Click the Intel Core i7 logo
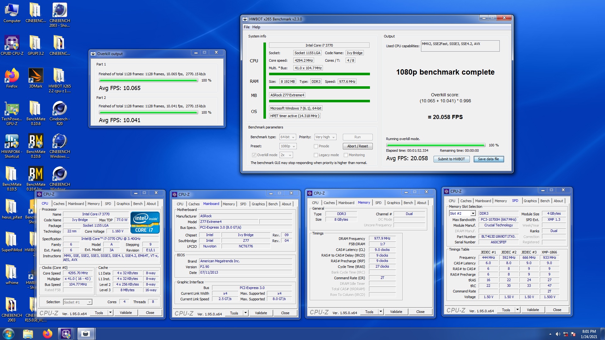Viewport: 605px width, 340px height. pyautogui.click(x=145, y=223)
